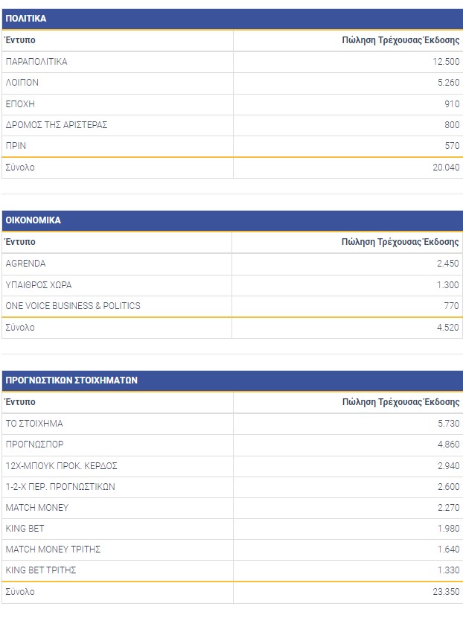Select 12Χ-ΜΠΟΥΚ ΠΡΟΚ. ΚΕΡΔΟΣ entry
The image size is (463, 618).
(x=61, y=465)
